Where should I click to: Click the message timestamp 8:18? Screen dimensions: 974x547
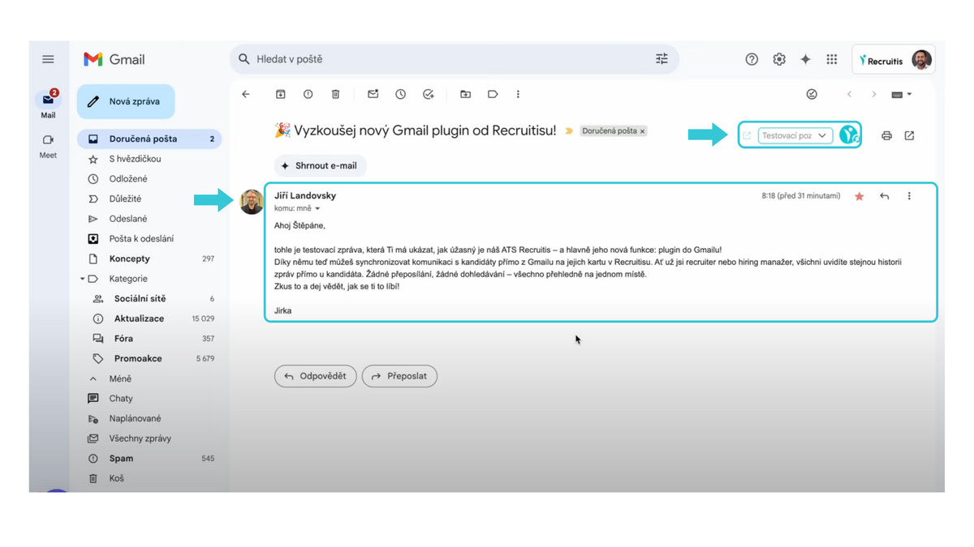[800, 196]
